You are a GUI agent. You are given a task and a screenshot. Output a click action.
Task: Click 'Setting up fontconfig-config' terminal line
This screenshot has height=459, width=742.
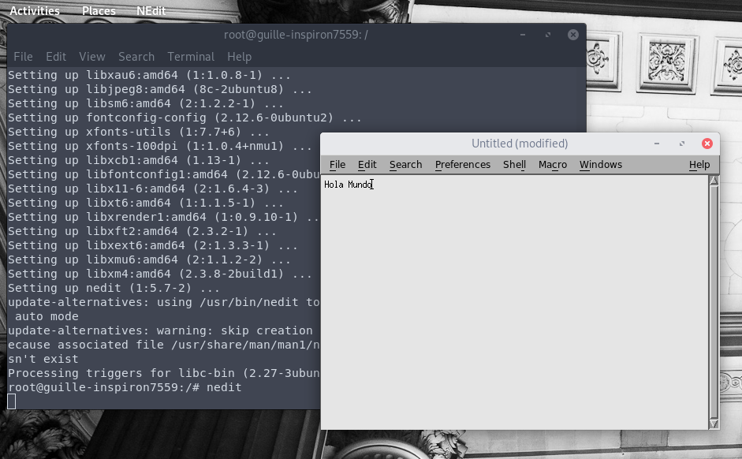185,118
